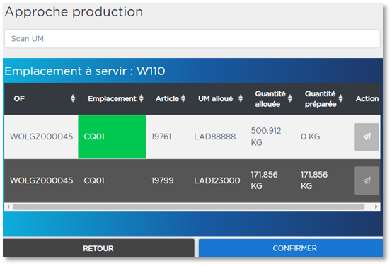Click the Emplacement column header label

[112, 98]
